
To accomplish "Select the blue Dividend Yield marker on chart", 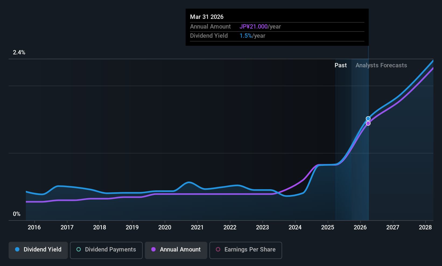I will pyautogui.click(x=368, y=118).
